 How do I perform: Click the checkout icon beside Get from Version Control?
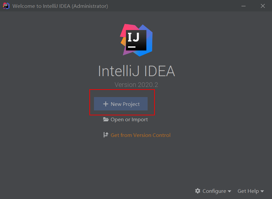(x=106, y=135)
